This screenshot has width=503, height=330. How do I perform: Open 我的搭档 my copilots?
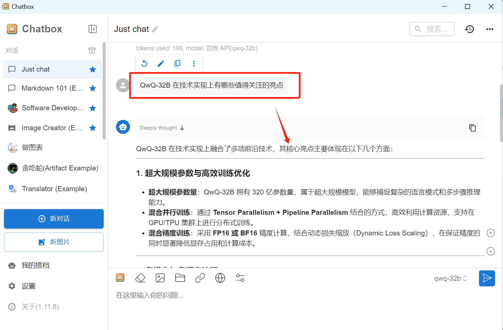pyautogui.click(x=54, y=265)
